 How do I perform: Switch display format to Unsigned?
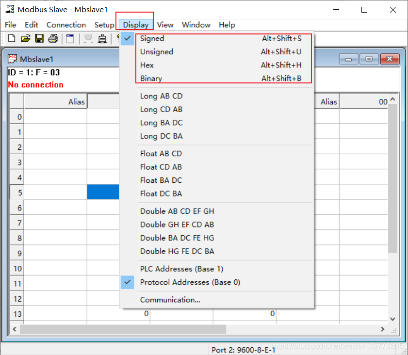217,52
